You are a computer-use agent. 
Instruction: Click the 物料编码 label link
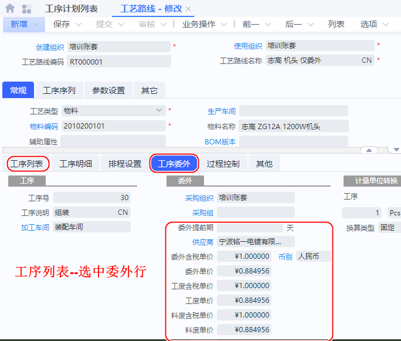pyautogui.click(x=44, y=126)
